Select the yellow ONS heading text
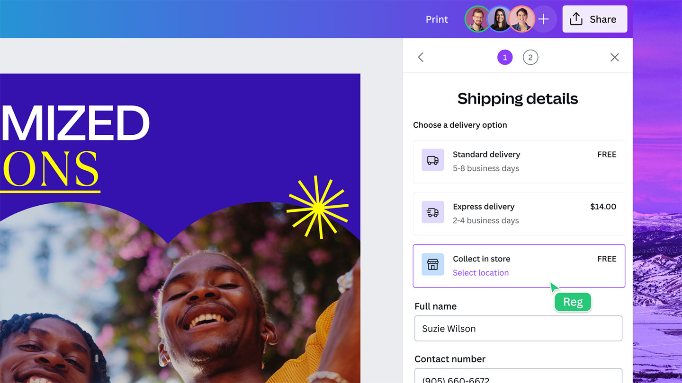 (51, 169)
